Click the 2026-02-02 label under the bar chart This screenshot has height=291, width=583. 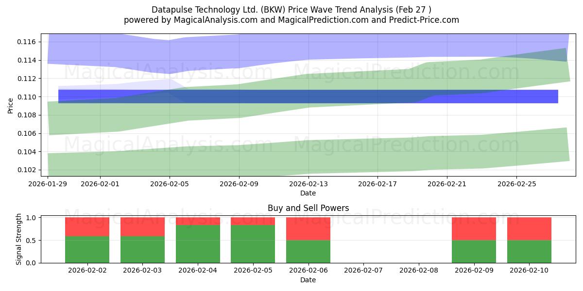point(87,271)
